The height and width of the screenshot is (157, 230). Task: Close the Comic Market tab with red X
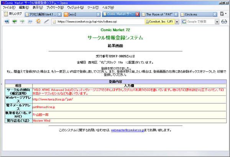click(x=137, y=14)
